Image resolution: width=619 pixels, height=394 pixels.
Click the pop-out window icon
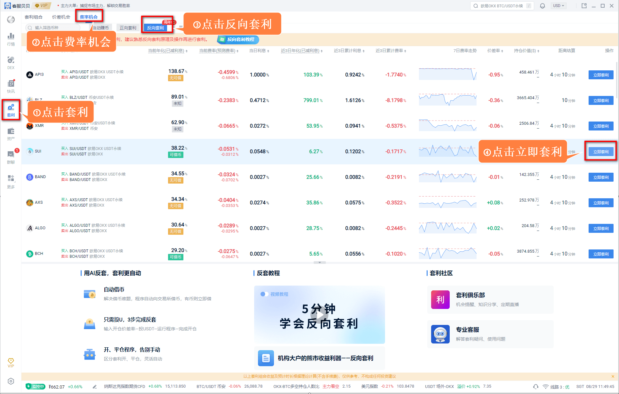click(x=584, y=6)
